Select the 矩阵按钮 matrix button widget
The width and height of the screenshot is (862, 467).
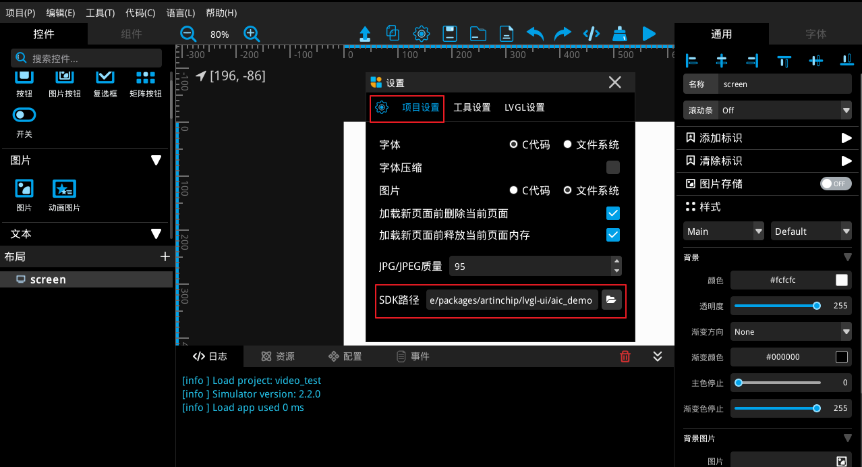tap(146, 84)
